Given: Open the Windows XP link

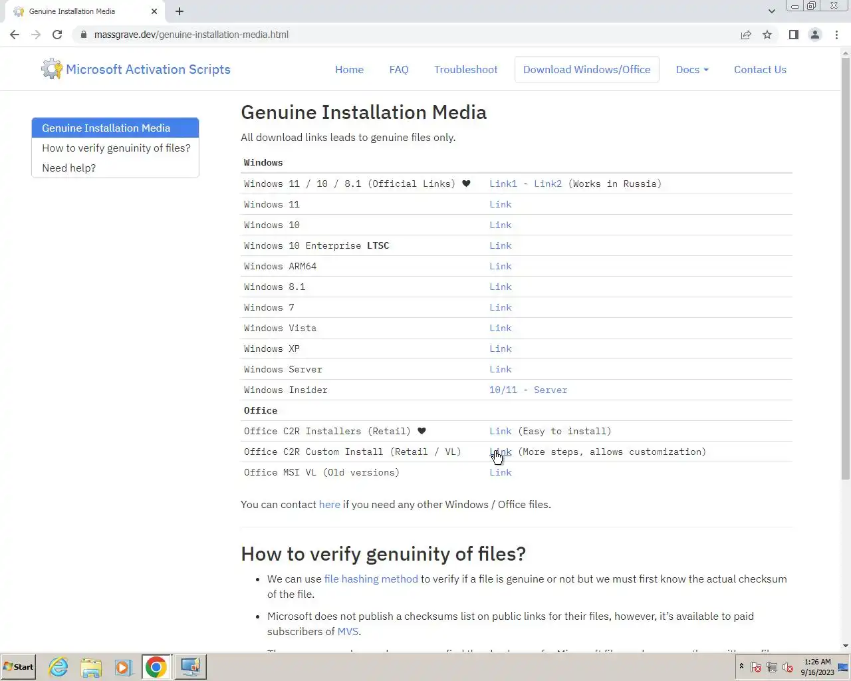Looking at the screenshot, I should pos(501,348).
